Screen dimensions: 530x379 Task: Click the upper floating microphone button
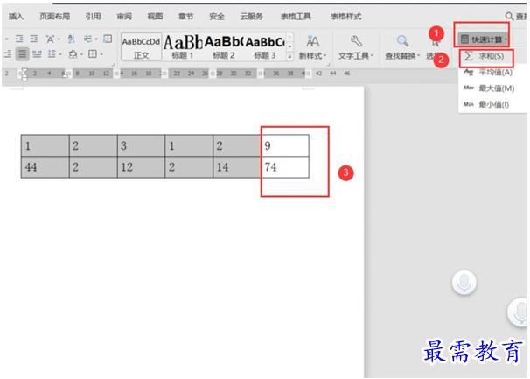(x=464, y=283)
